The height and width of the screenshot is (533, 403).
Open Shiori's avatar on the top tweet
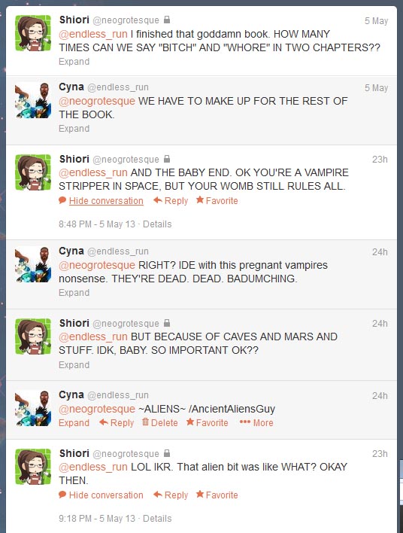(33, 33)
